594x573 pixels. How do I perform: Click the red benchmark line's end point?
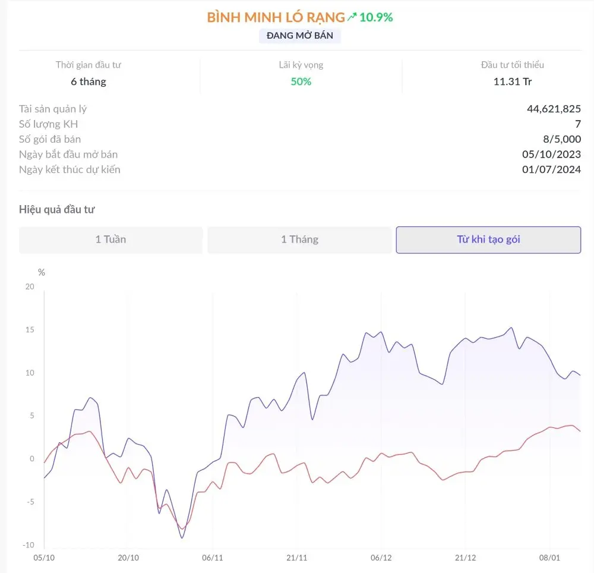pyautogui.click(x=580, y=431)
